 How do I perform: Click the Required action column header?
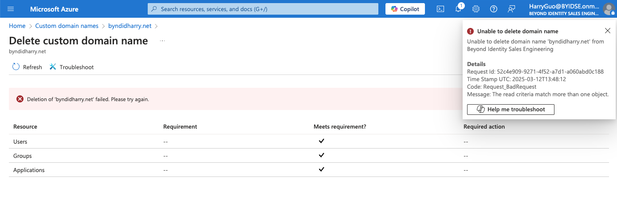(484, 126)
